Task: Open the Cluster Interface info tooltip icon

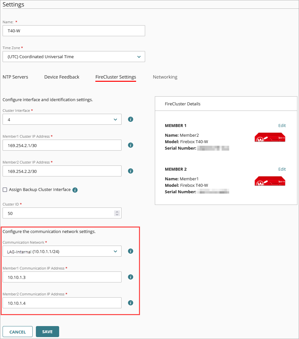Action: (x=130, y=119)
